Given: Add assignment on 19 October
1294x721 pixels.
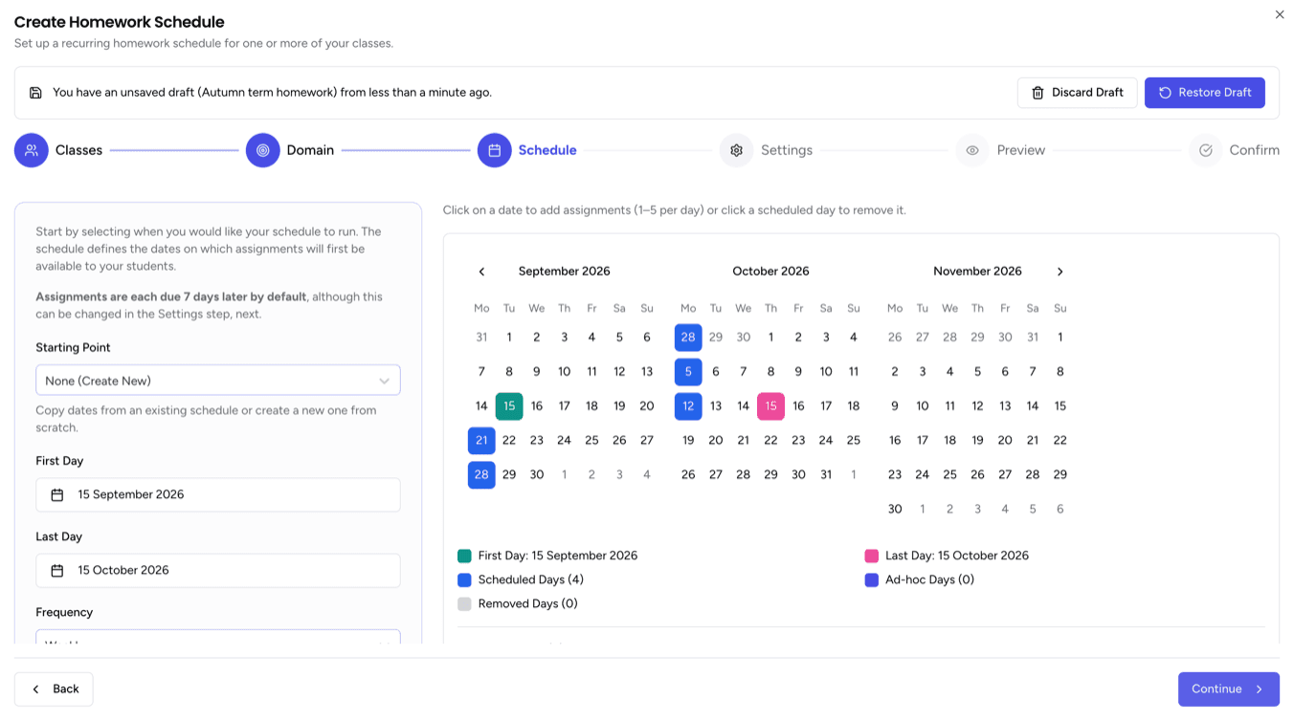Looking at the screenshot, I should [688, 441].
